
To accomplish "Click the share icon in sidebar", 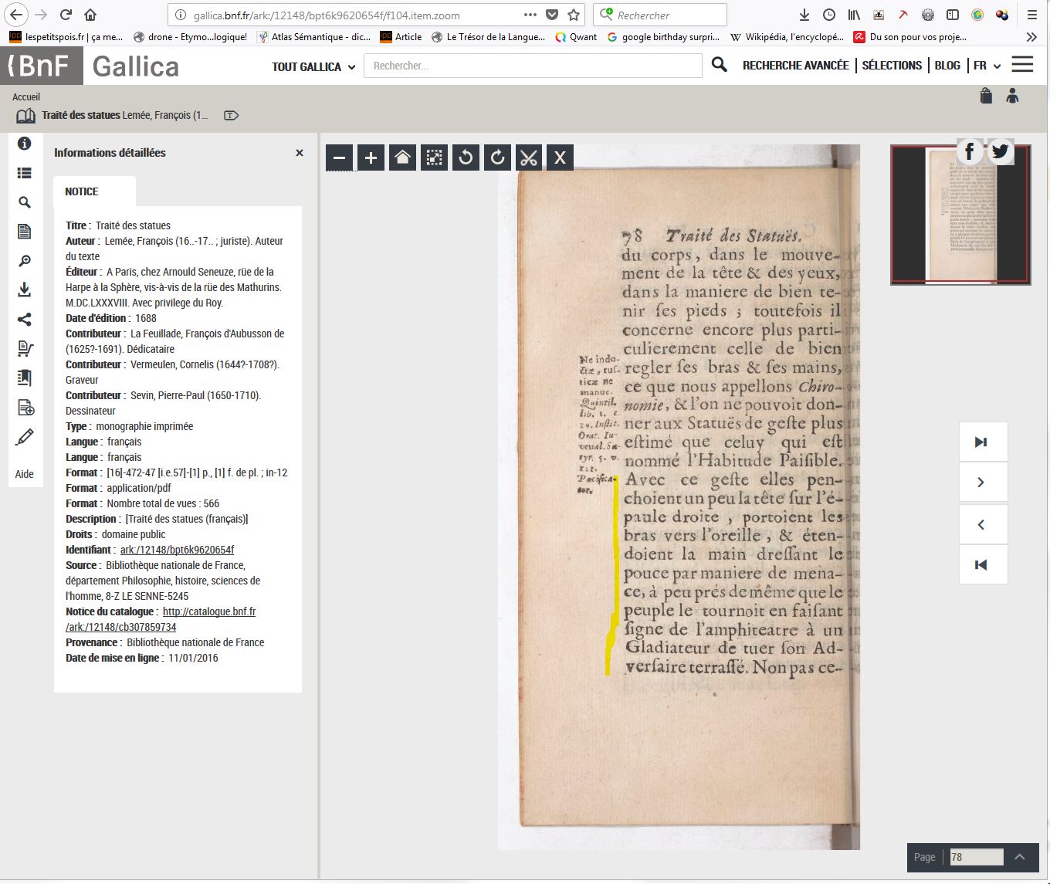I will click(25, 320).
